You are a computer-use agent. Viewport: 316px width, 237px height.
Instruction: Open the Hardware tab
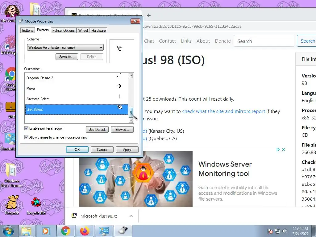coord(98,31)
